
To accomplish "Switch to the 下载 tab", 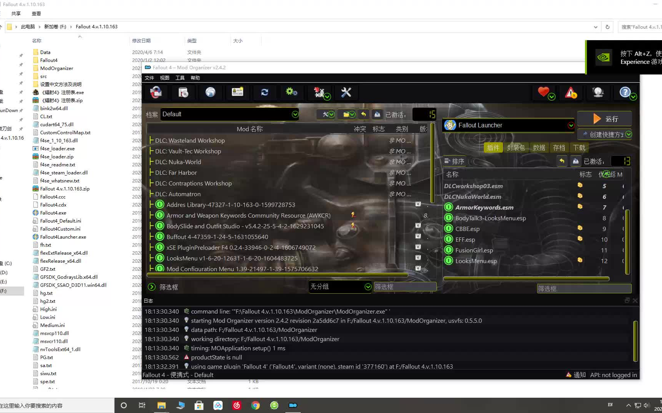I will tap(579, 148).
